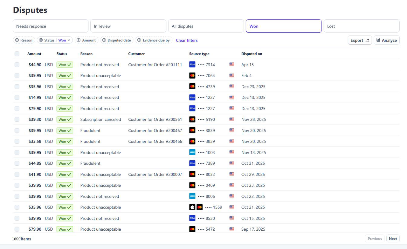Click the Disputed on column header
The image size is (407, 249).
pyautogui.click(x=252, y=54)
